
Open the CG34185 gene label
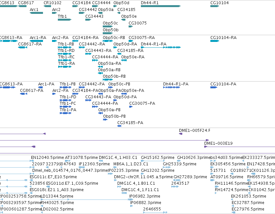[x=126, y=9]
